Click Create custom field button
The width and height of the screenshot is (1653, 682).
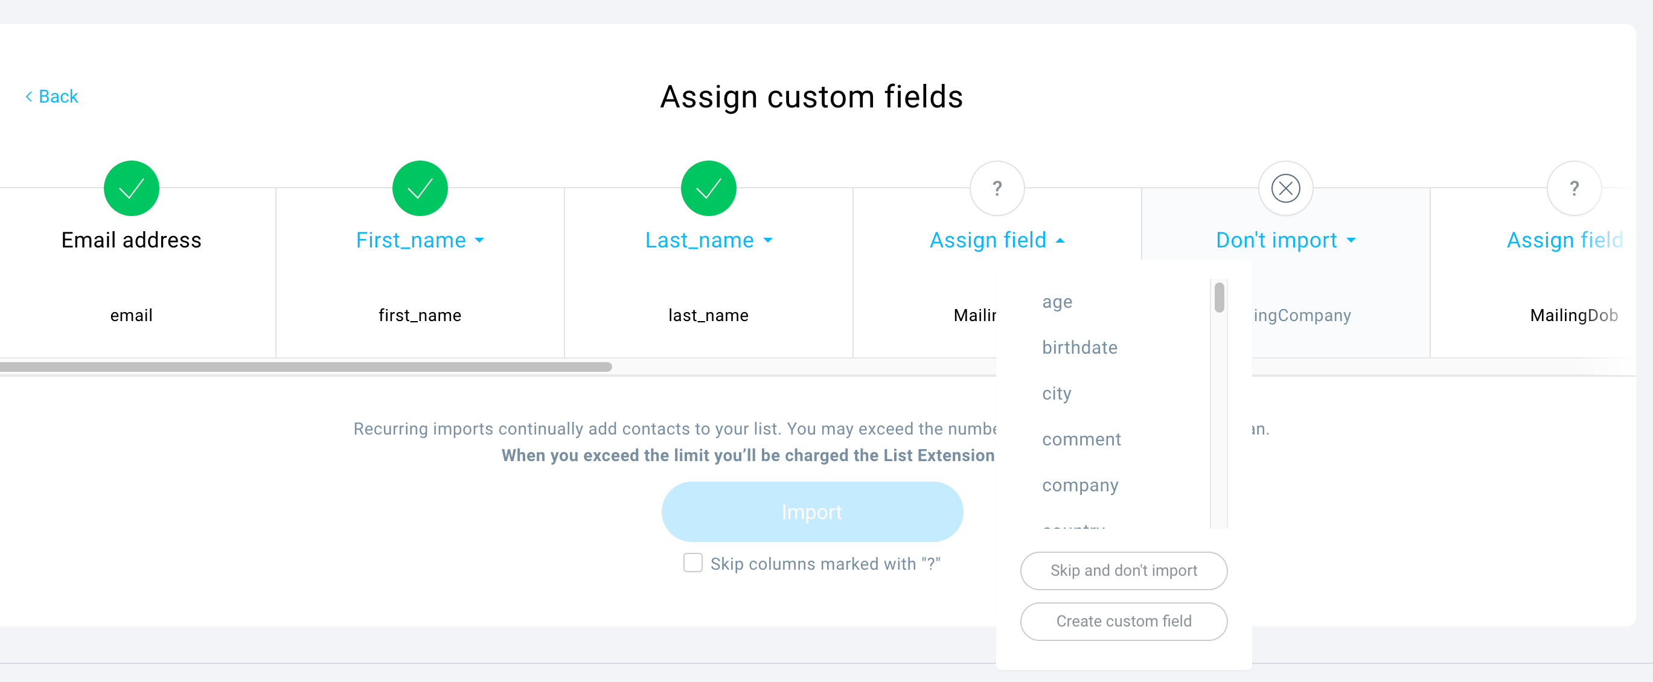coord(1124,621)
